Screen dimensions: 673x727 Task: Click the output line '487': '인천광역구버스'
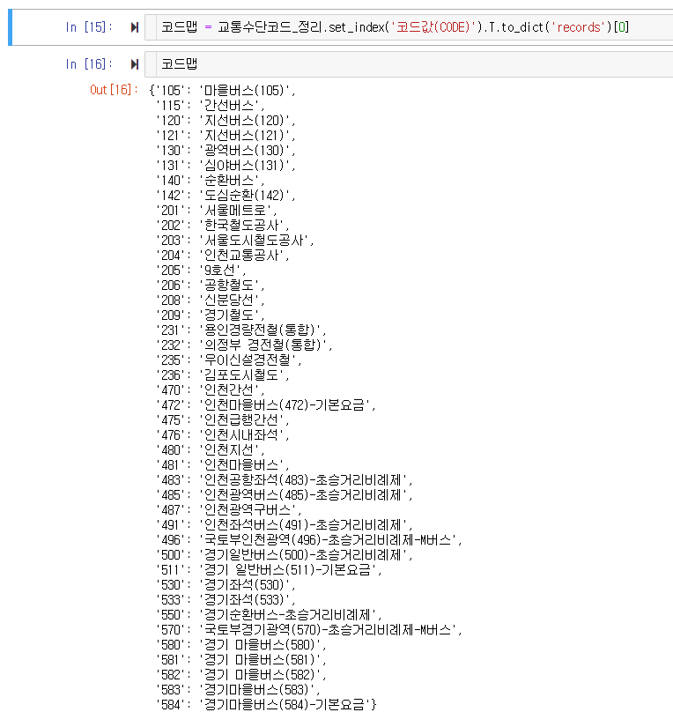coord(228,510)
